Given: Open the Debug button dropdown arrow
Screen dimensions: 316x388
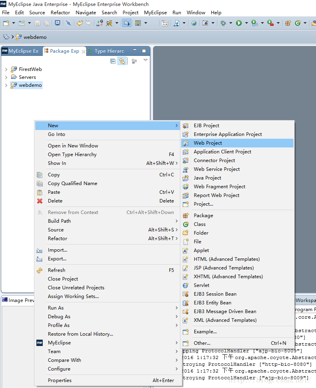Looking at the screenshot, I should point(231,23).
